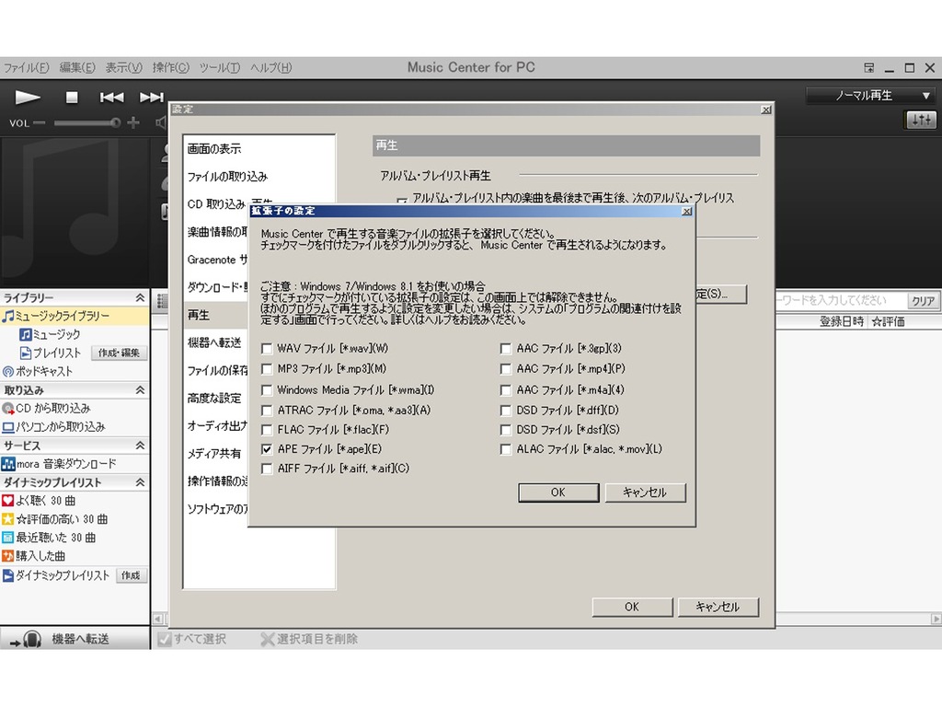This screenshot has height=707, width=942.
Task: Check the FLAC ファイル [*.flac] checkbox
Action: [268, 430]
